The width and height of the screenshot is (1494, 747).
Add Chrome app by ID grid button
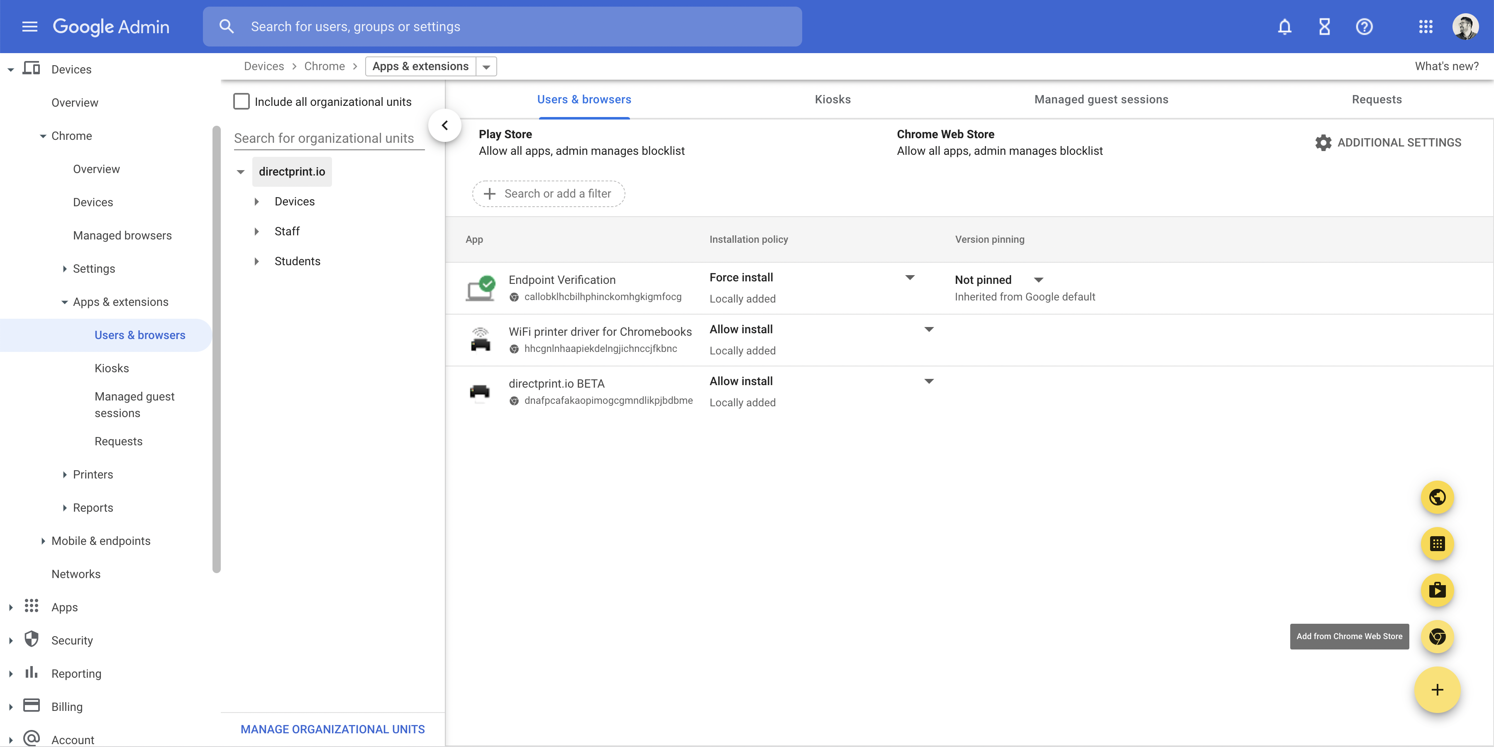(x=1437, y=544)
